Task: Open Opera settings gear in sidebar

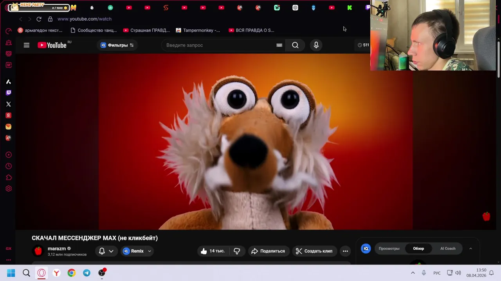Action: [9, 189]
